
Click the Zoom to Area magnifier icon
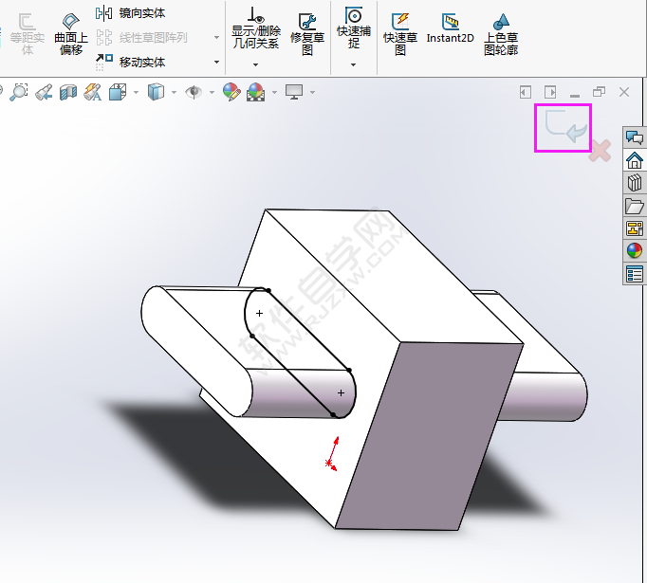pyautogui.click(x=19, y=92)
